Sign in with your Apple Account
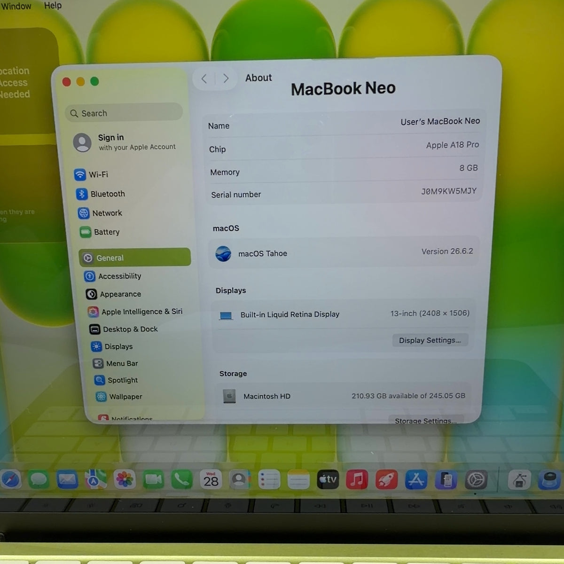 pos(125,142)
